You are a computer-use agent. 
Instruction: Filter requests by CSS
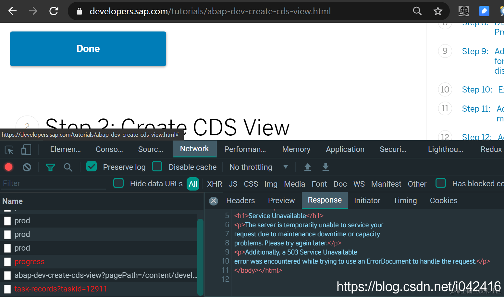tap(251, 184)
